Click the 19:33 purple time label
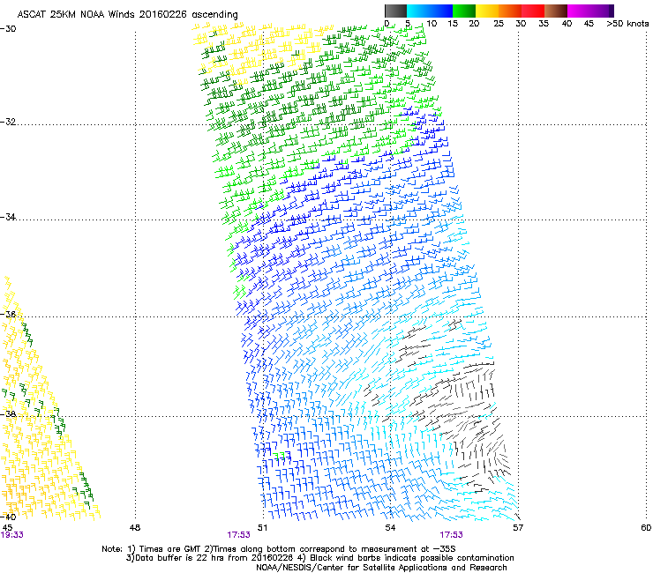This screenshot has width=653, height=573. pyautogui.click(x=11, y=535)
